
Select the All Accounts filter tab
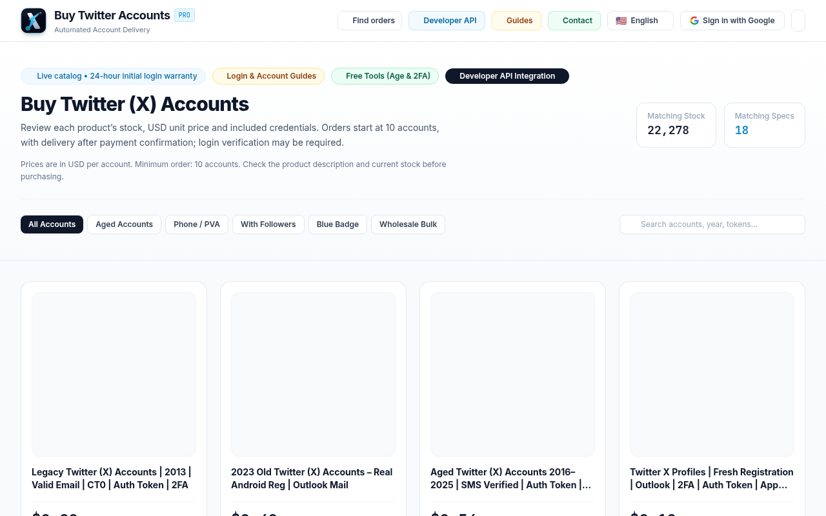tap(52, 224)
